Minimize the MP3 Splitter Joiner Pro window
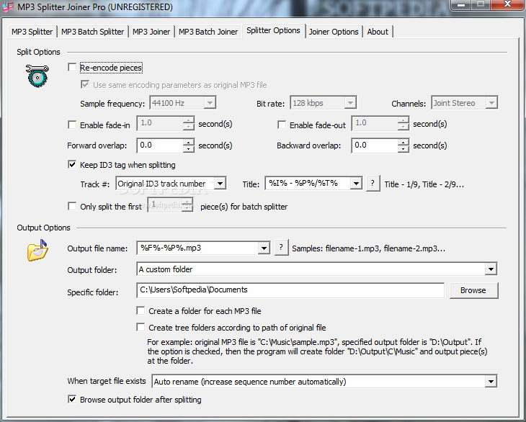526x422 pixels. coord(462,5)
